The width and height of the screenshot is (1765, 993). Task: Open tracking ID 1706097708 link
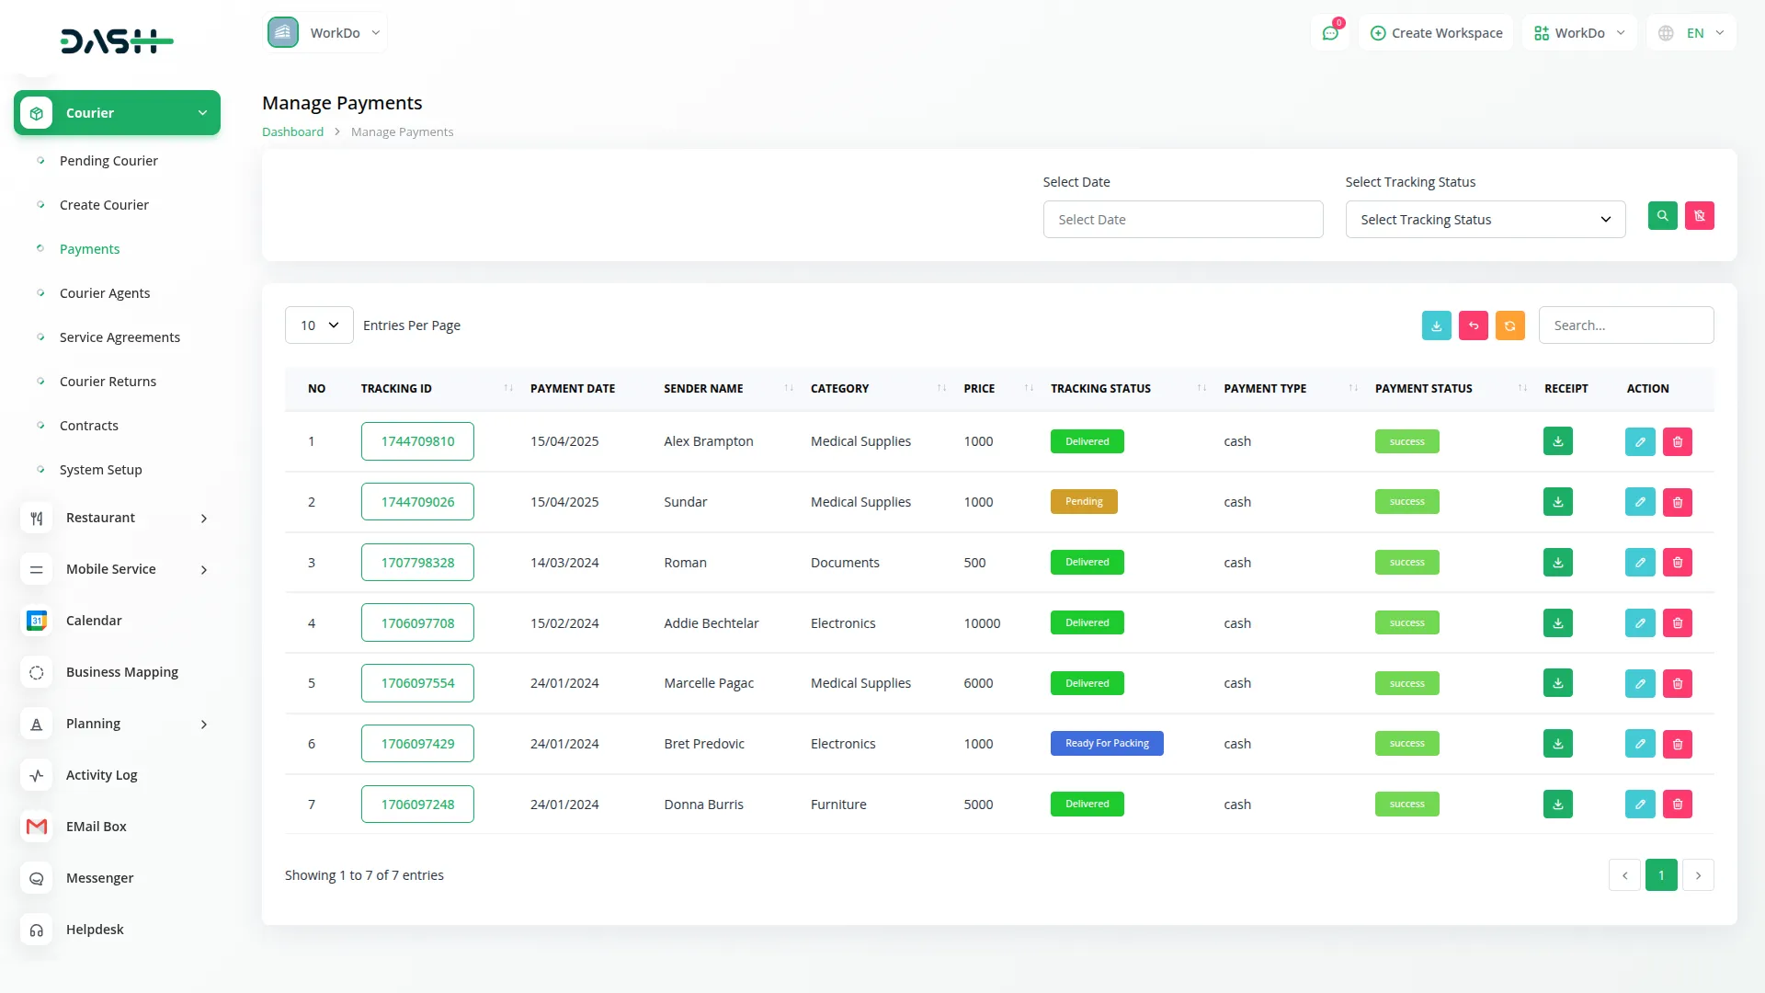point(417,623)
